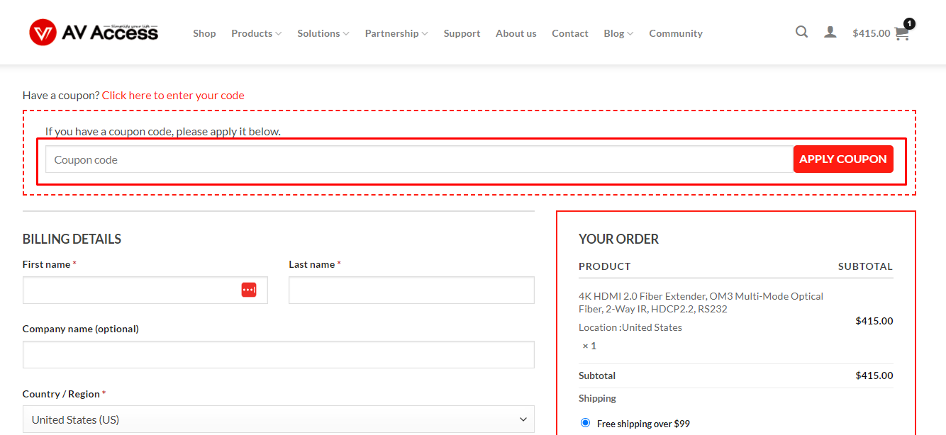Go to the Shop page
Screen dimensions: 946x435
tap(204, 33)
